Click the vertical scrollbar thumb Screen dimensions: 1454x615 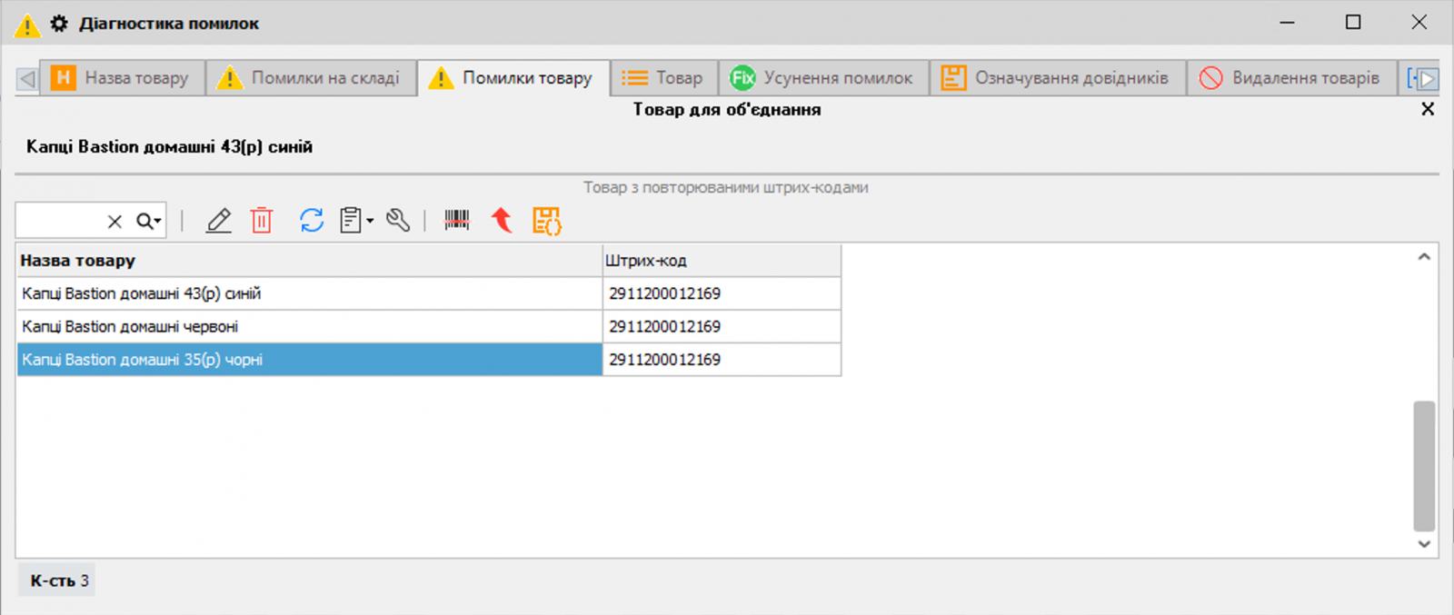(1424, 465)
